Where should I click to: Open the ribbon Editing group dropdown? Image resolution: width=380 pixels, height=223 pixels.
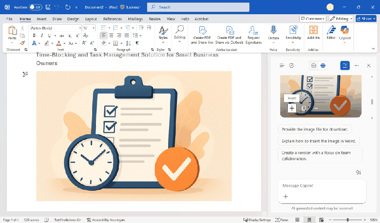[180, 34]
